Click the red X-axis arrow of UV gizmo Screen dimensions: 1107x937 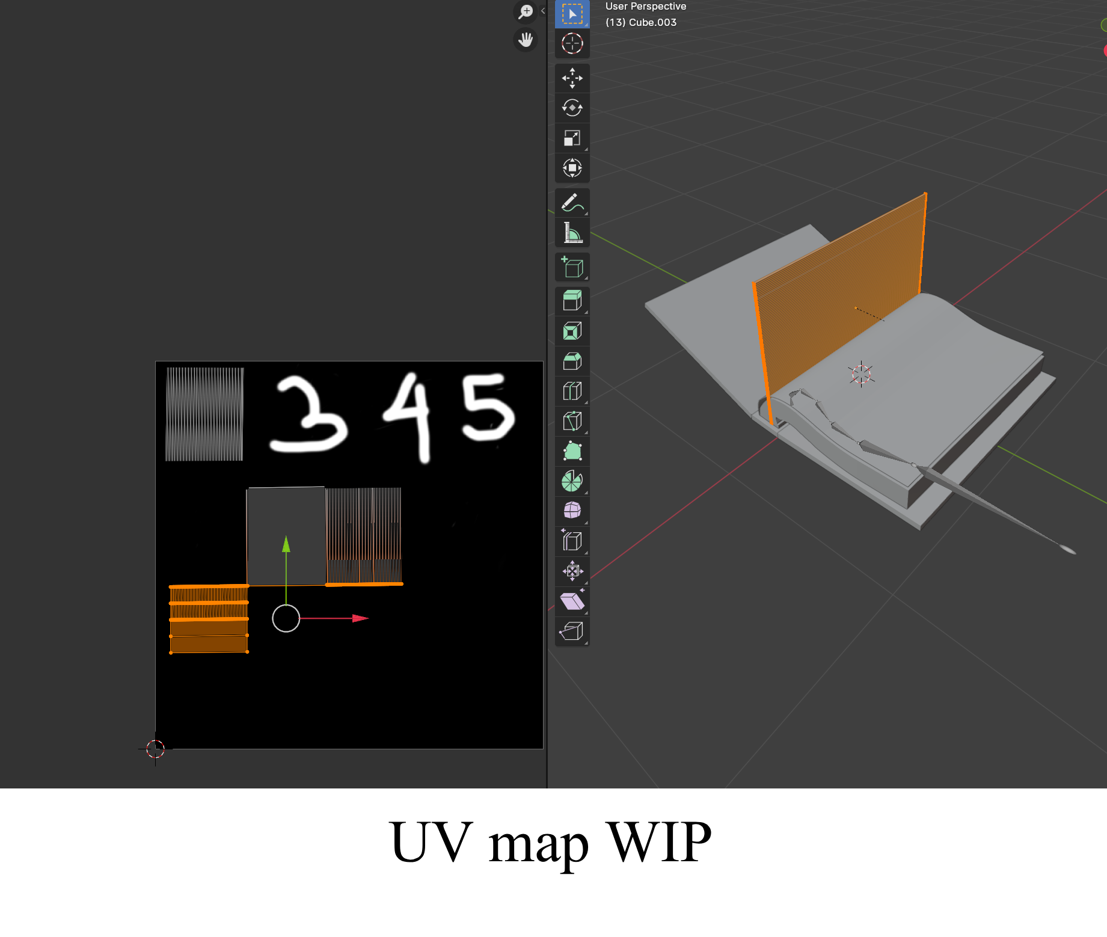[x=360, y=618]
